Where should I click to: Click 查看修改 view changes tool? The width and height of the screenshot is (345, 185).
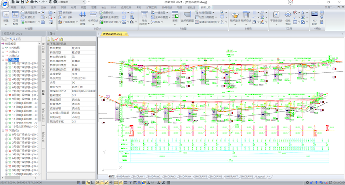click(x=107, y=12)
